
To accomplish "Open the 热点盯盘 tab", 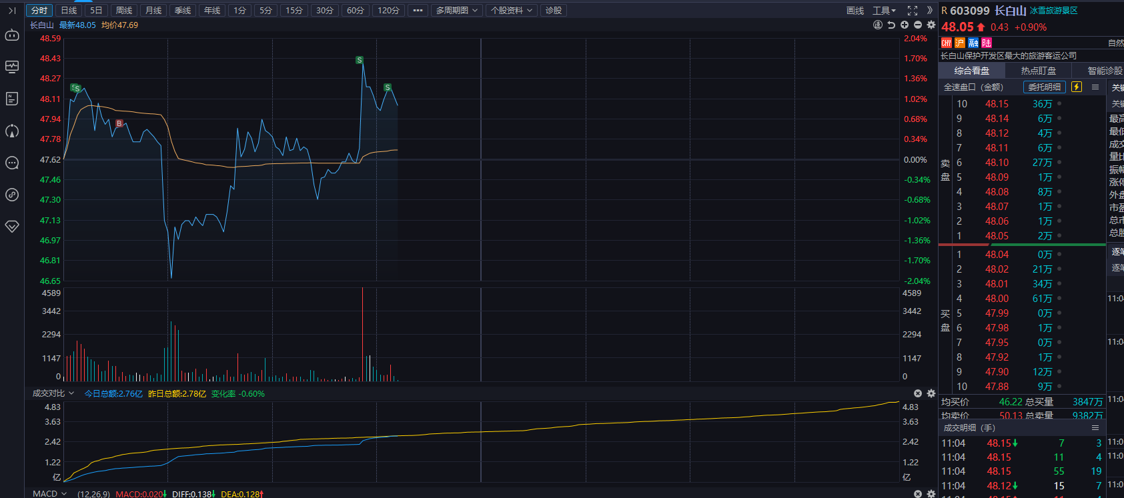I will (1039, 71).
